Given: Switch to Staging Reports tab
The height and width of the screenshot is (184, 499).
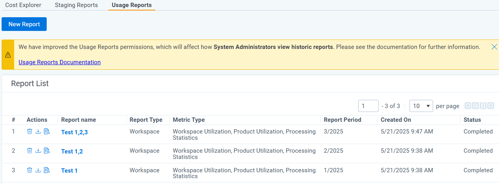Looking at the screenshot, I should point(76,5).
